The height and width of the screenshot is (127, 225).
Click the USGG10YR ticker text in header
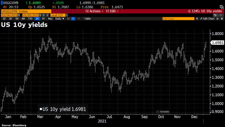[11, 3]
